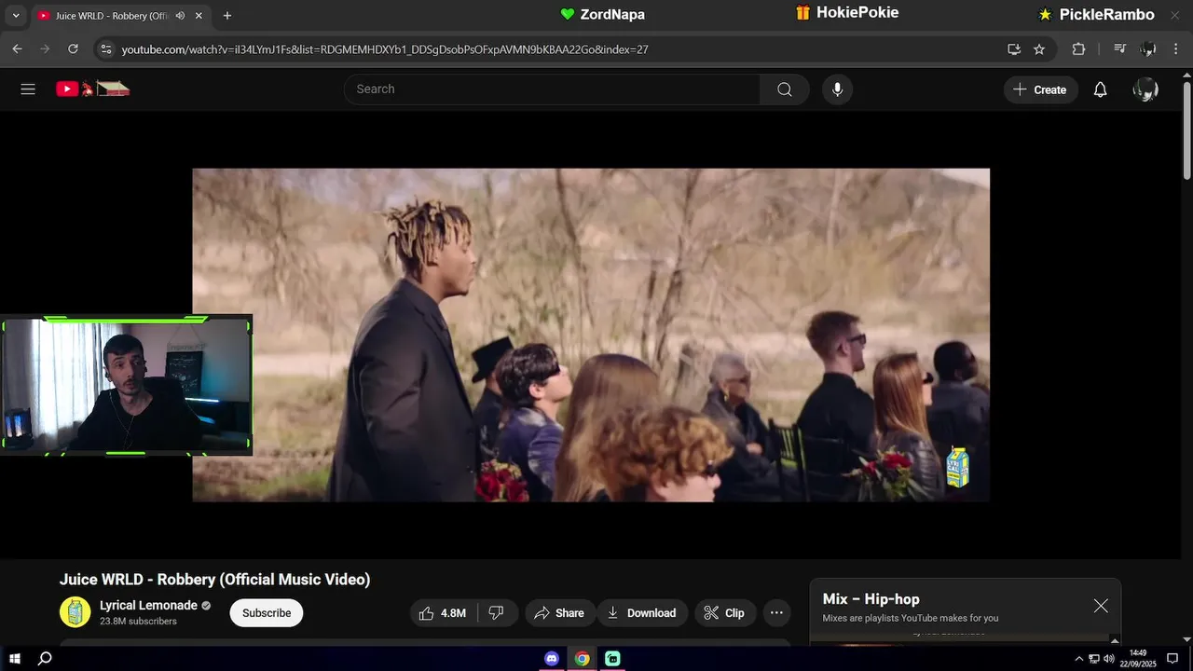Viewport: 1193px width, 671px height.
Task: Share the Juice WRLD video
Action: click(x=559, y=612)
